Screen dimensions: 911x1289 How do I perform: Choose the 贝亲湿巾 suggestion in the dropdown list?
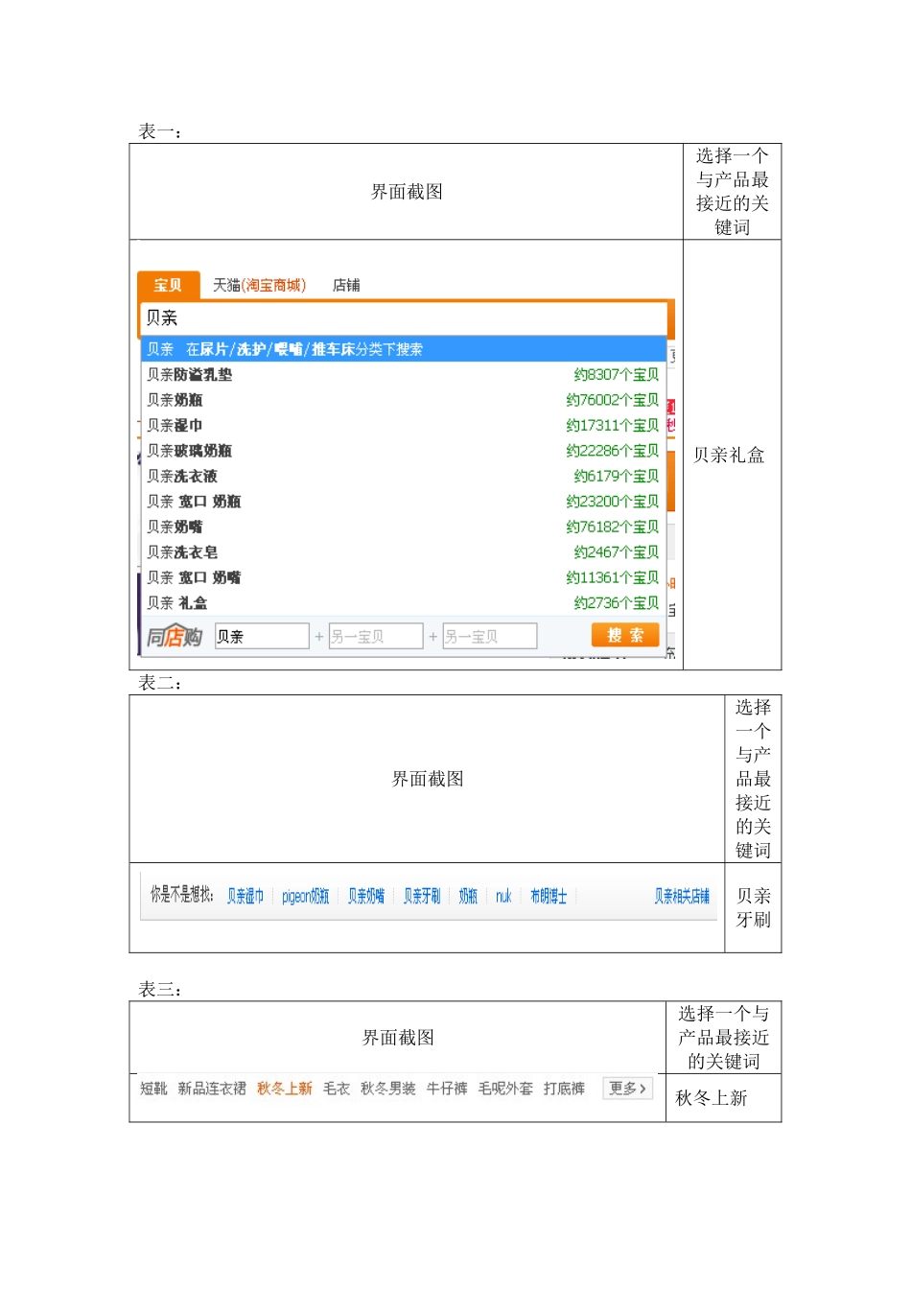[x=403, y=425]
